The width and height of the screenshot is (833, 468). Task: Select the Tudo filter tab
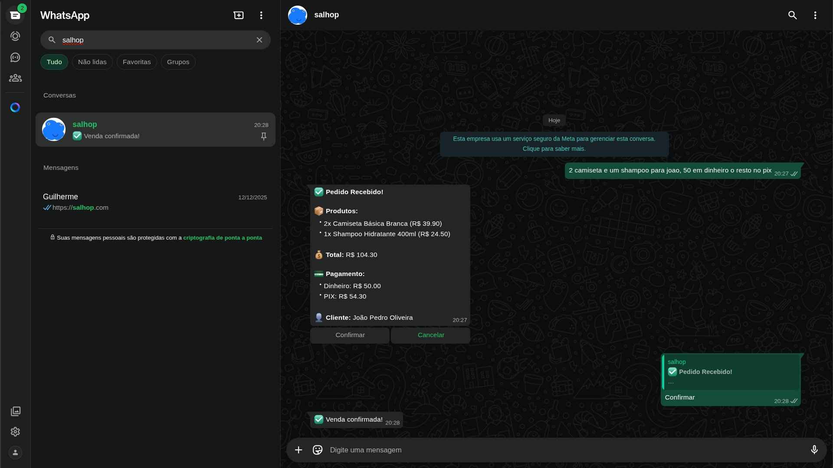click(54, 62)
